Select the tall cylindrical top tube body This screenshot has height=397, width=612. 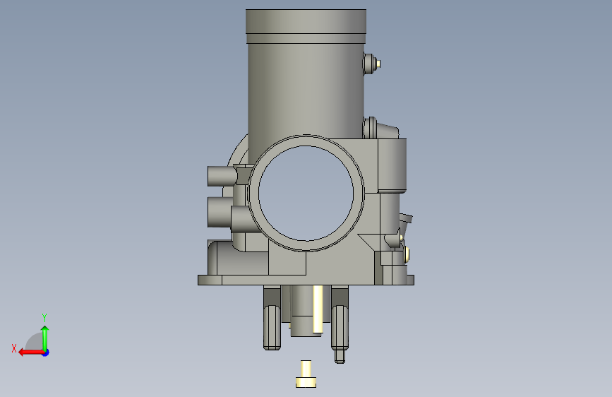coord(306,90)
